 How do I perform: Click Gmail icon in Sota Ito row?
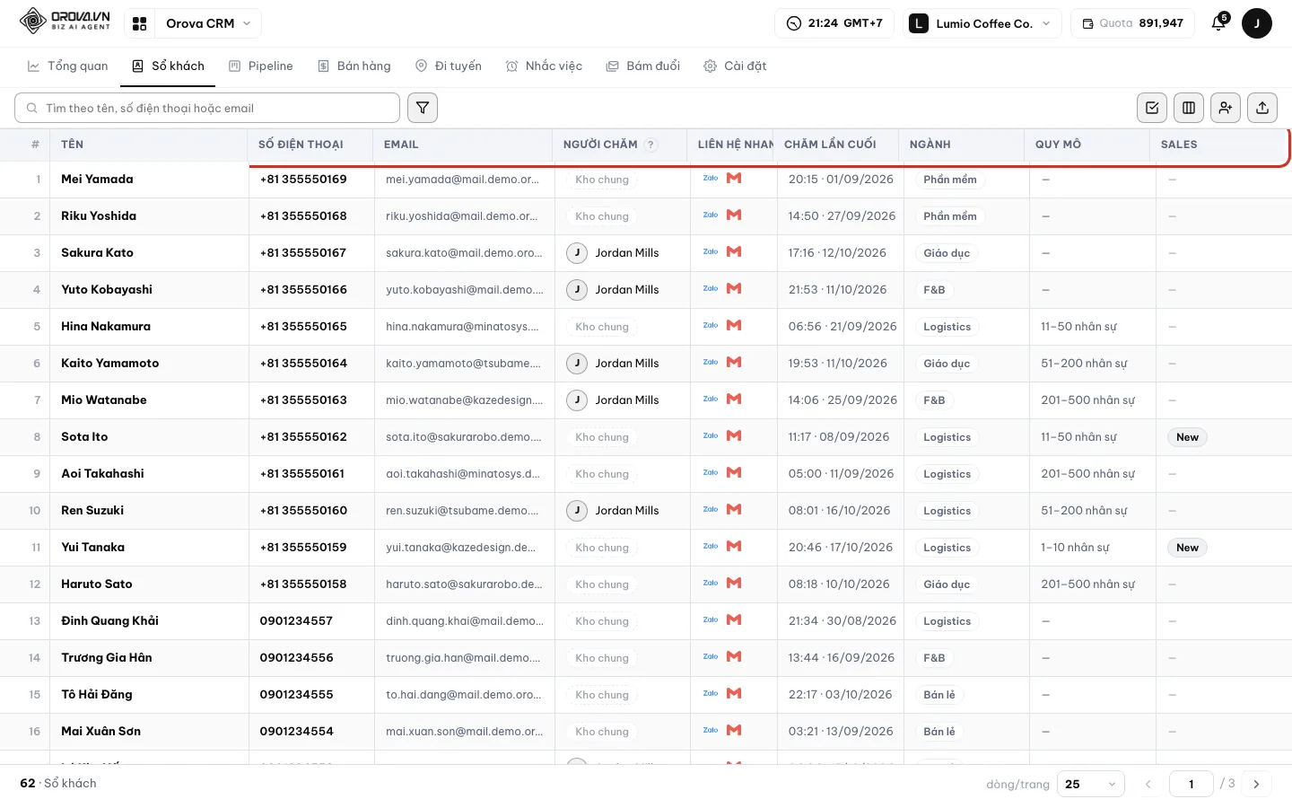click(x=734, y=435)
